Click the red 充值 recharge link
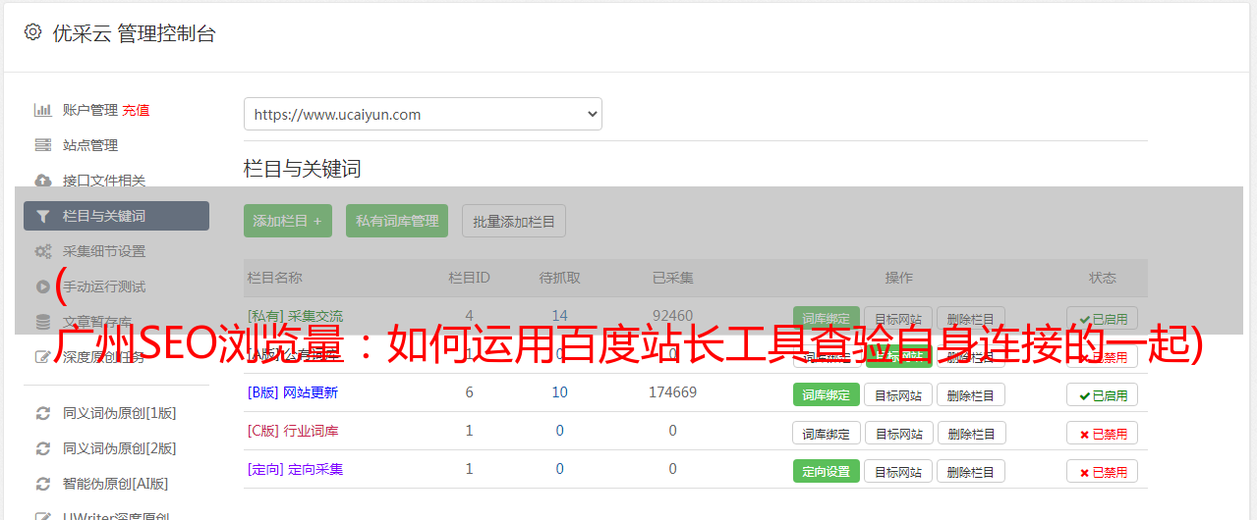Screen dimensions: 1257x520 (x=137, y=110)
